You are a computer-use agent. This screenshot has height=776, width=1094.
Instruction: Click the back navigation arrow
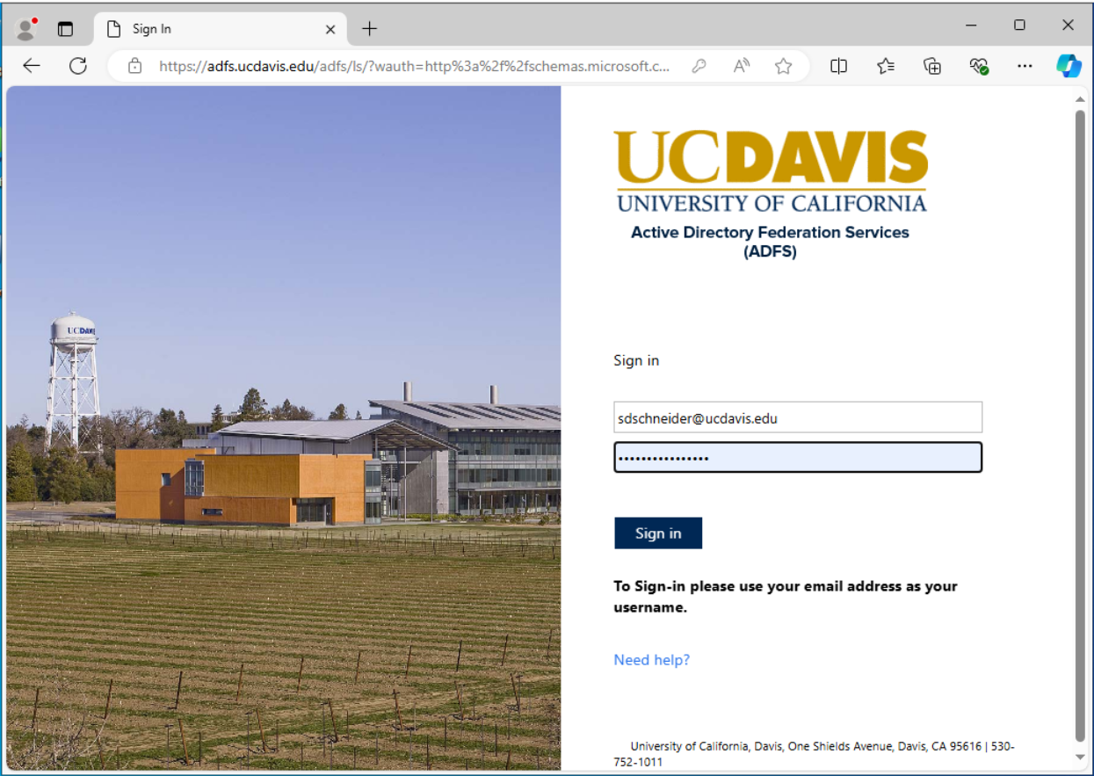coord(32,66)
